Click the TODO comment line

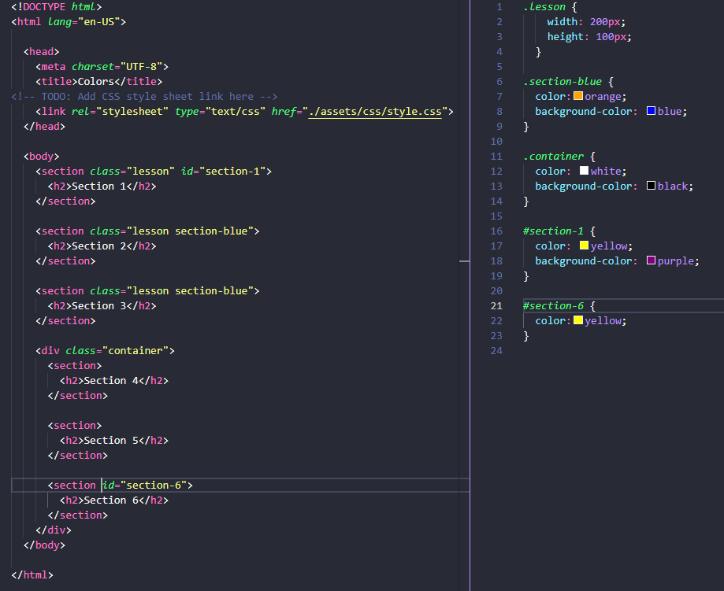(144, 97)
